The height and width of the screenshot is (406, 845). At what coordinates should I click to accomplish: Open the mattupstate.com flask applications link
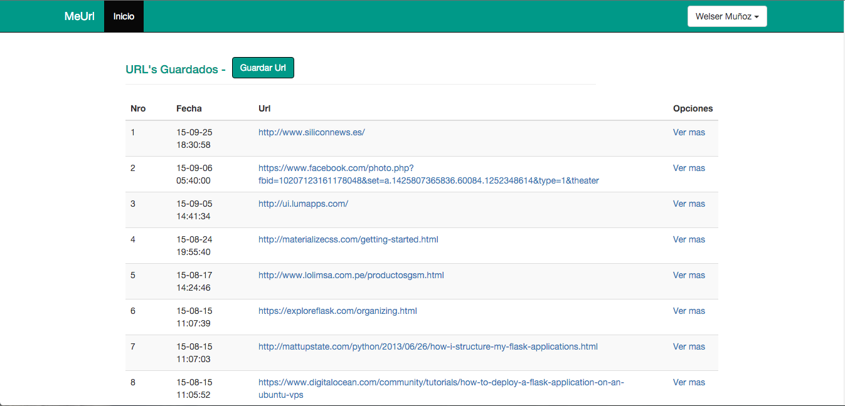[428, 346]
